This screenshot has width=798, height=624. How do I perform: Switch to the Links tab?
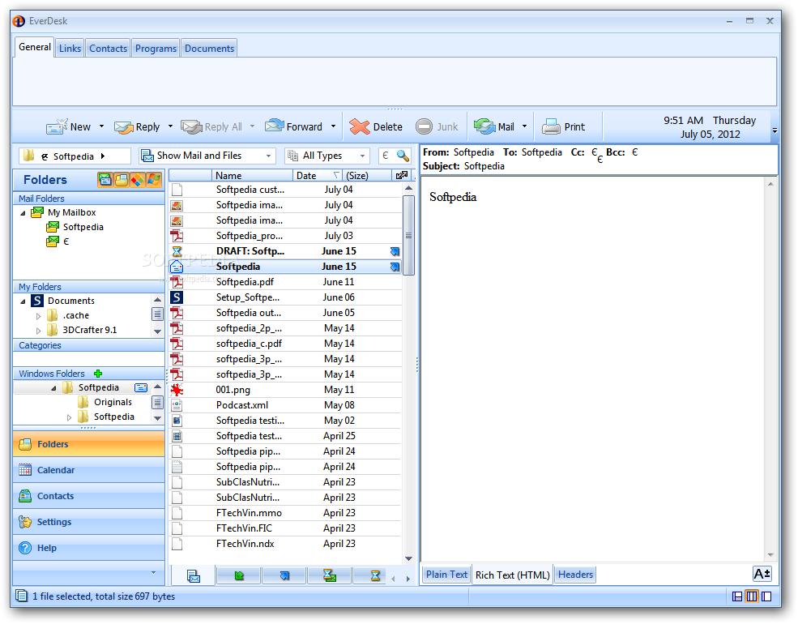(70, 49)
